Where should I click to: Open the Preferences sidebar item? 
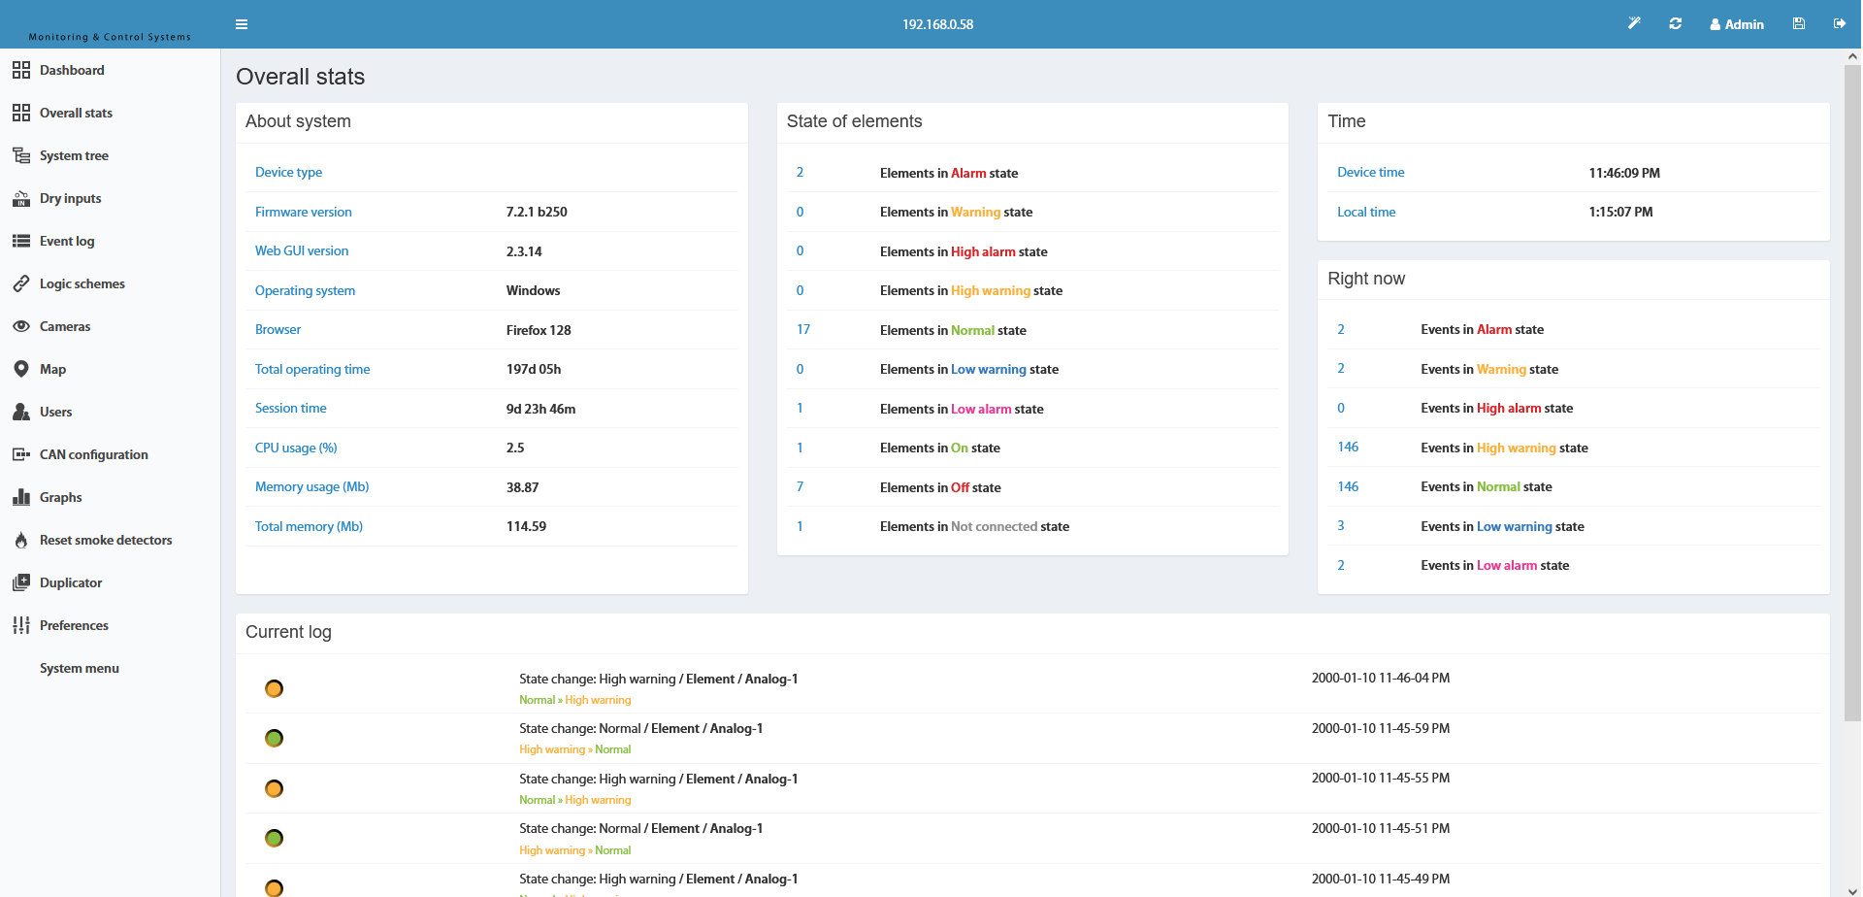click(74, 625)
